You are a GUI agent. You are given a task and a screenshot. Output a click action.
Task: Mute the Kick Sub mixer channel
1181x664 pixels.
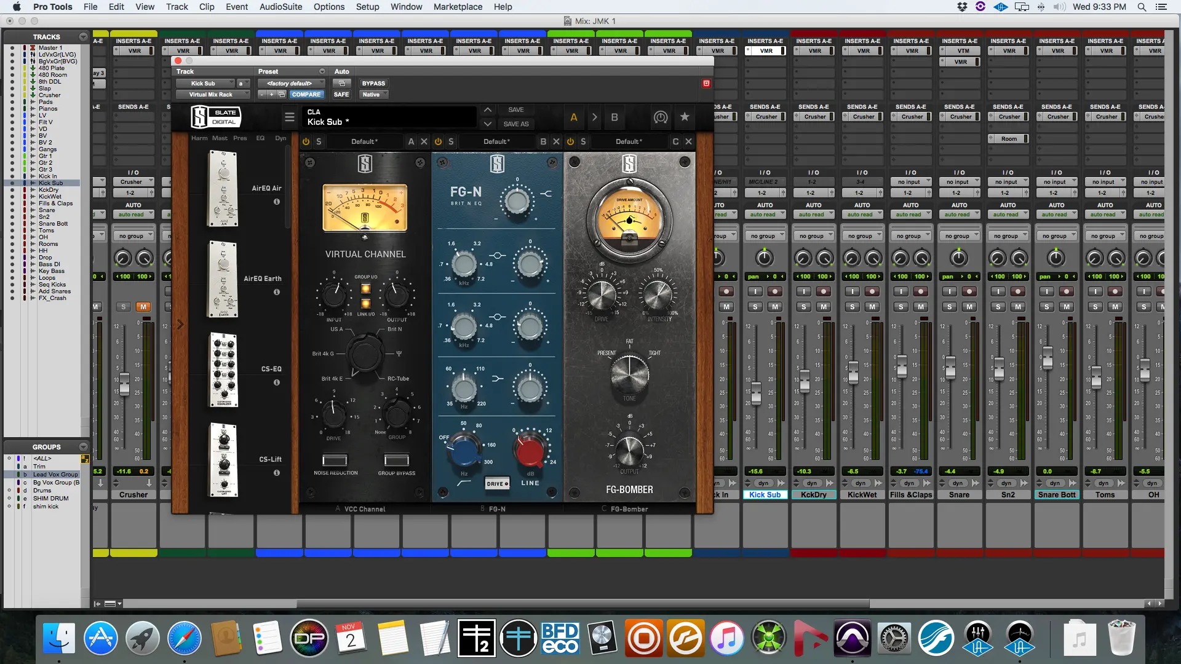pos(775,307)
